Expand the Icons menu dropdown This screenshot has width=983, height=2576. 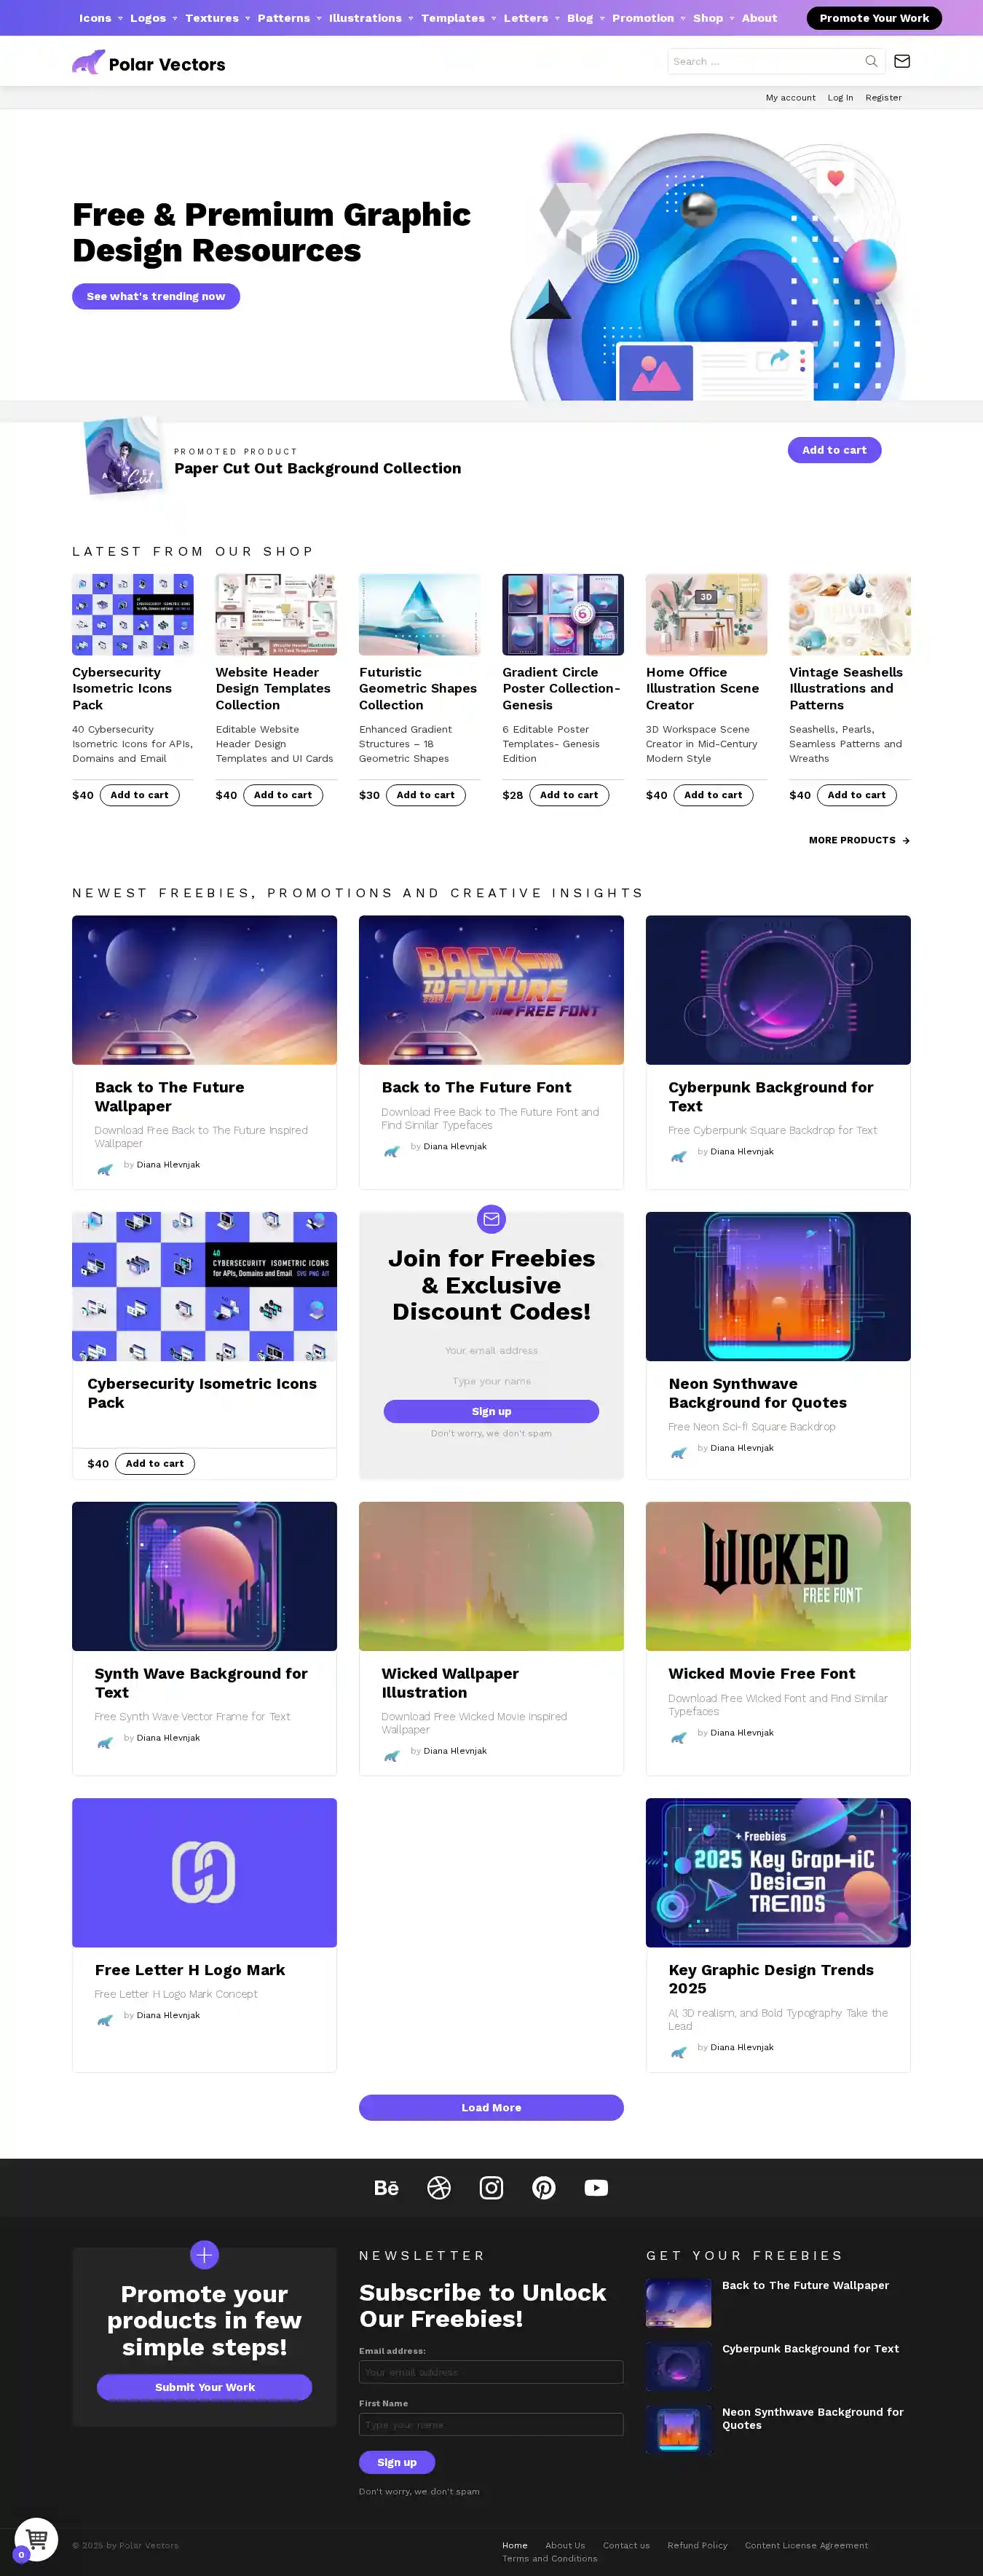[x=101, y=18]
